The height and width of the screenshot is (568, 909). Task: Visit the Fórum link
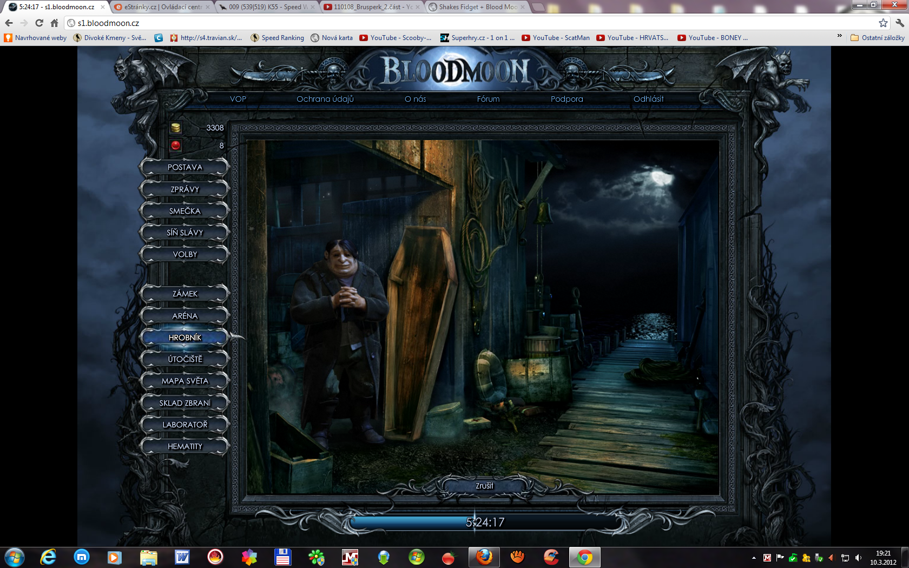pyautogui.click(x=488, y=99)
